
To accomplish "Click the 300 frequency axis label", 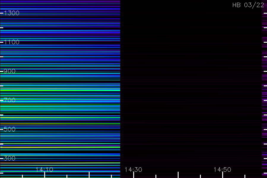I will [9, 158].
